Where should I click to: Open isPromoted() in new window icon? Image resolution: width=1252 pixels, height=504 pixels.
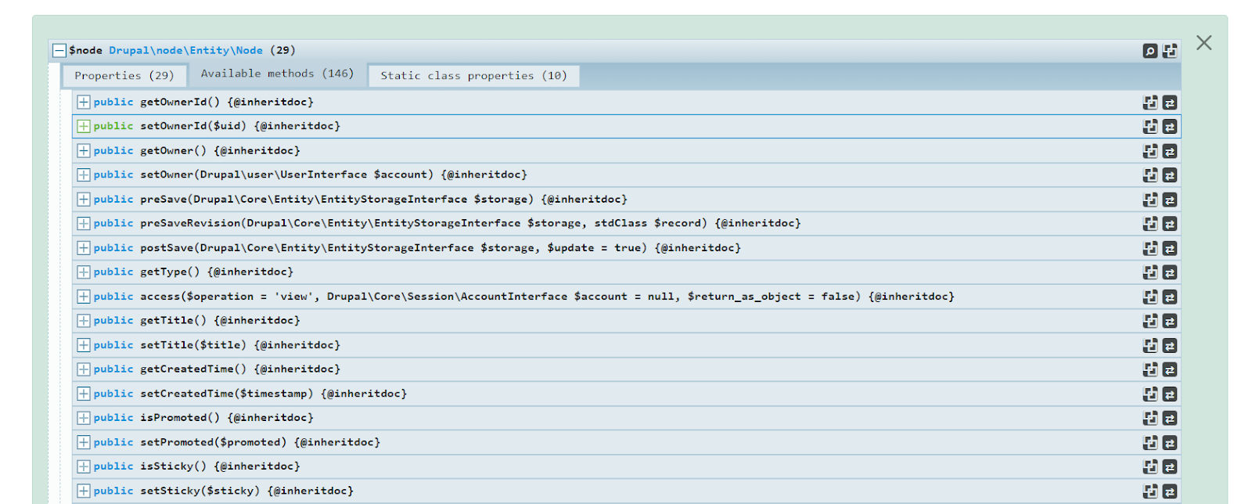tap(1150, 418)
